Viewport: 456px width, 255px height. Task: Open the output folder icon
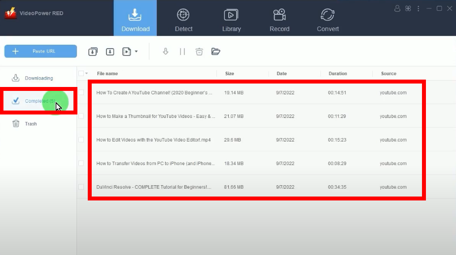(215, 52)
